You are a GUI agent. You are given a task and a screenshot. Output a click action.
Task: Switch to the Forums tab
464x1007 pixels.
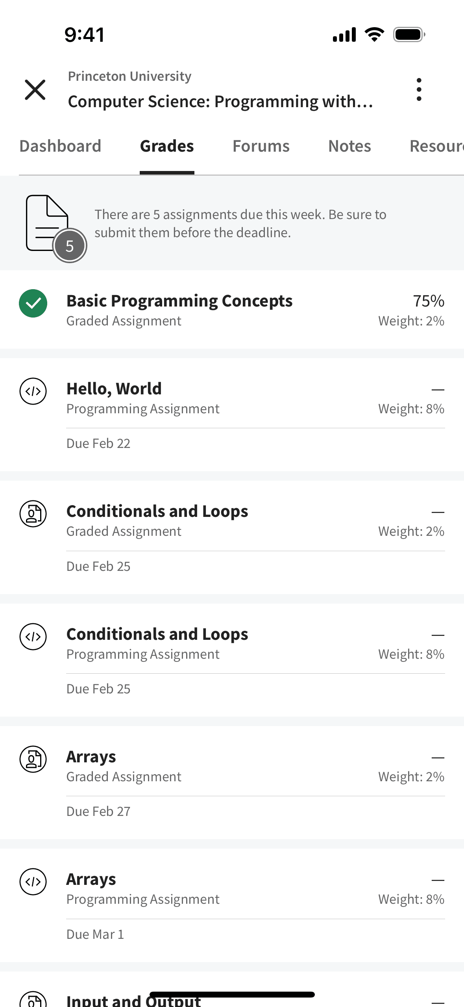[261, 146]
